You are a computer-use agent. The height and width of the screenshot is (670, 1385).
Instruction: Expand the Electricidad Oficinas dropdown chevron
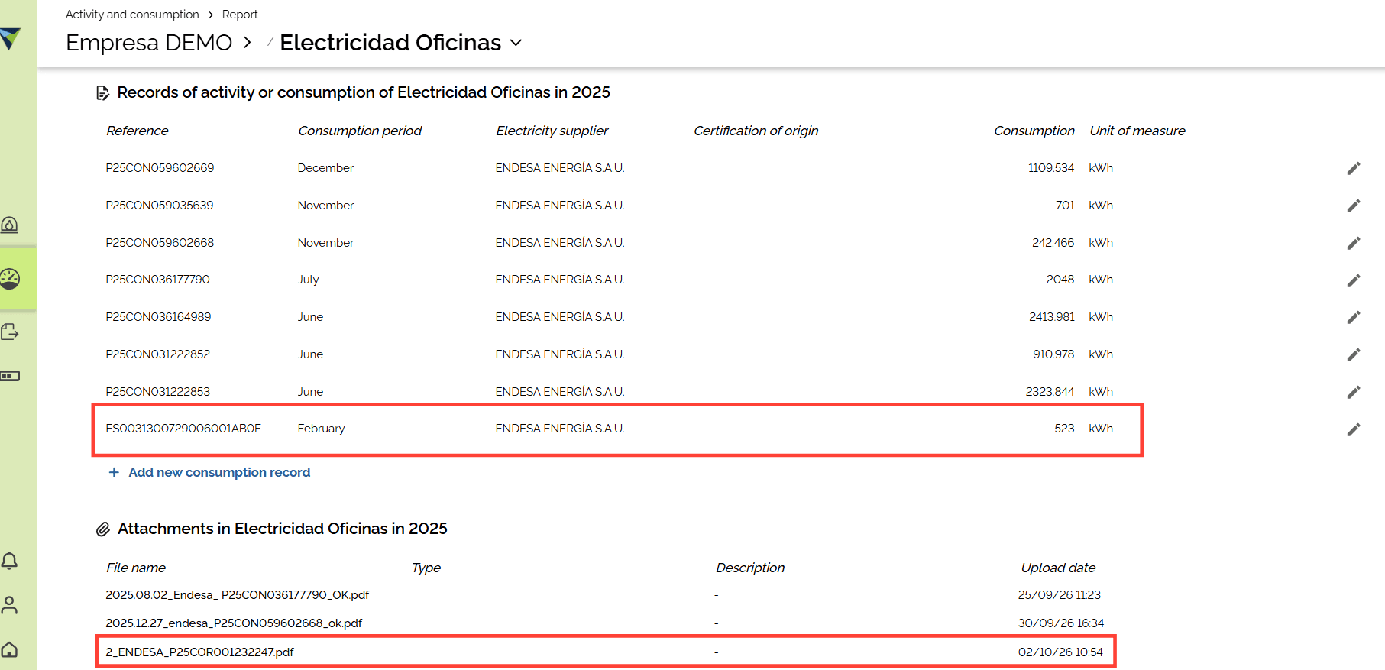coord(516,43)
